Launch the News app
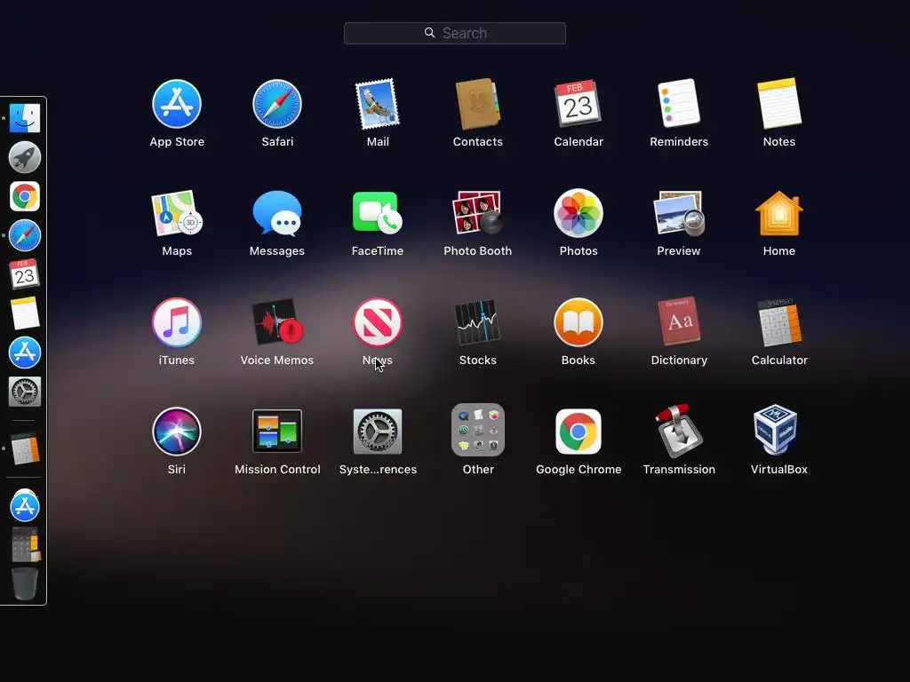Image resolution: width=910 pixels, height=682 pixels. [378, 322]
